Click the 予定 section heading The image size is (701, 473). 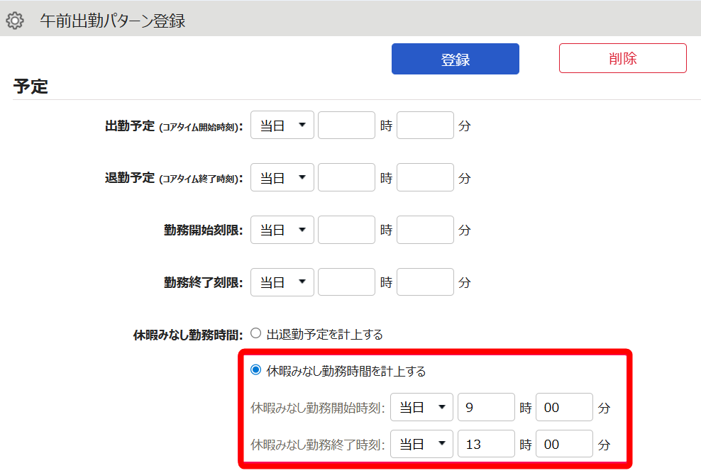tap(31, 87)
